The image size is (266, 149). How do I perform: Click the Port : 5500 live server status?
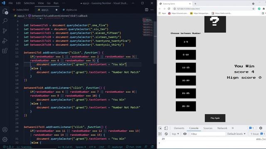tap(133, 147)
